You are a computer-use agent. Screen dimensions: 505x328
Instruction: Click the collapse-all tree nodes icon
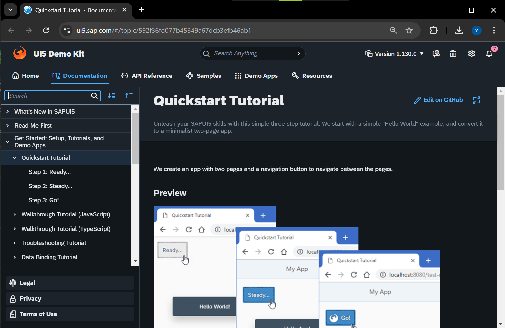129,96
